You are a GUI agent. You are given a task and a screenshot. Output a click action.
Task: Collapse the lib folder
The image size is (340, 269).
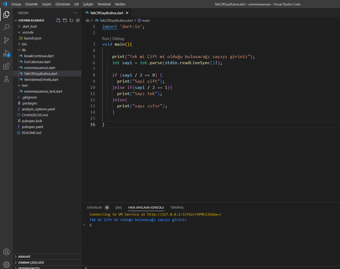pos(24,50)
